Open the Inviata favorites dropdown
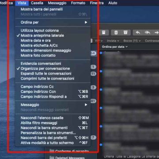The image size is (159, 159). 113,41
